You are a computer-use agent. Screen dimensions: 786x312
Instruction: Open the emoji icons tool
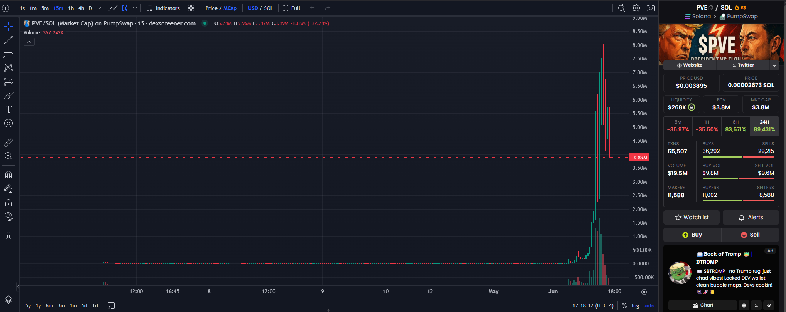click(x=8, y=123)
